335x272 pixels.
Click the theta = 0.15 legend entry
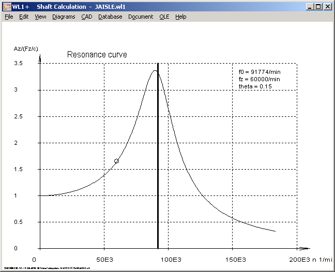coord(255,86)
